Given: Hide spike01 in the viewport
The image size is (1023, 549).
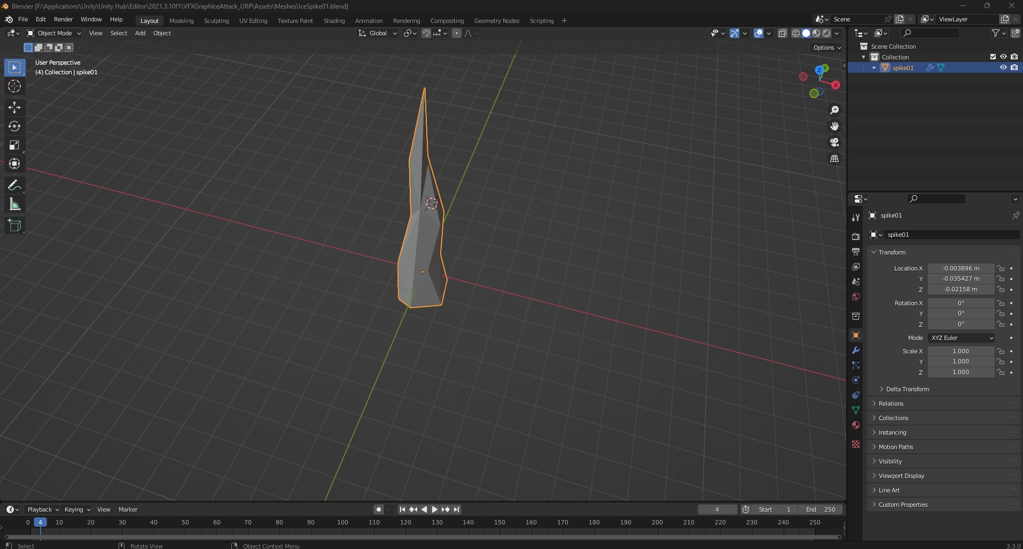Looking at the screenshot, I should [1004, 67].
